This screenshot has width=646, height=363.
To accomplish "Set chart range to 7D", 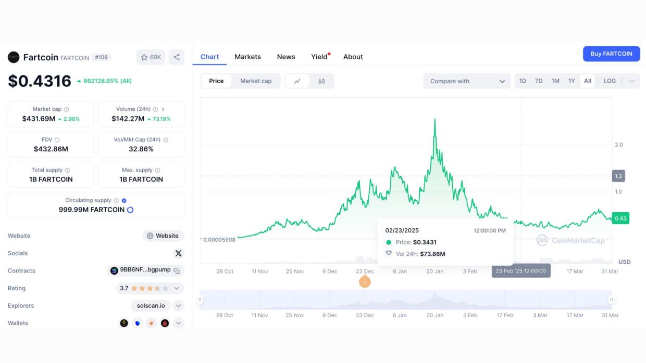I will coord(539,81).
